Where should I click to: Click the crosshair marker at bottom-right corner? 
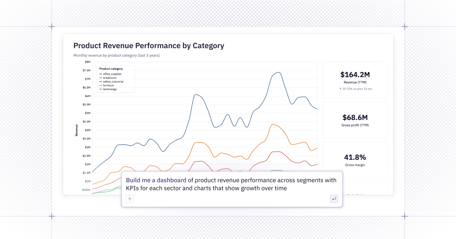point(405,216)
